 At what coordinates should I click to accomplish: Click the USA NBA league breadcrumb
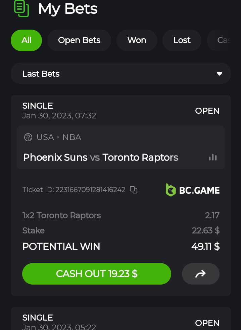(59, 137)
